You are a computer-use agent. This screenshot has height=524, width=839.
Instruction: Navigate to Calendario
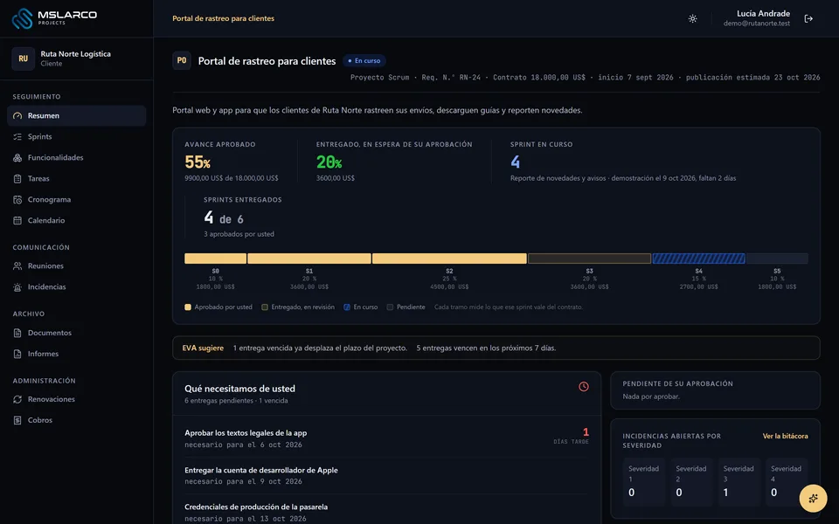(77, 220)
